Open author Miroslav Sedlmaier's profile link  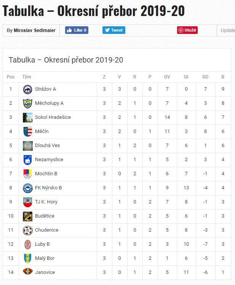click(x=35, y=30)
